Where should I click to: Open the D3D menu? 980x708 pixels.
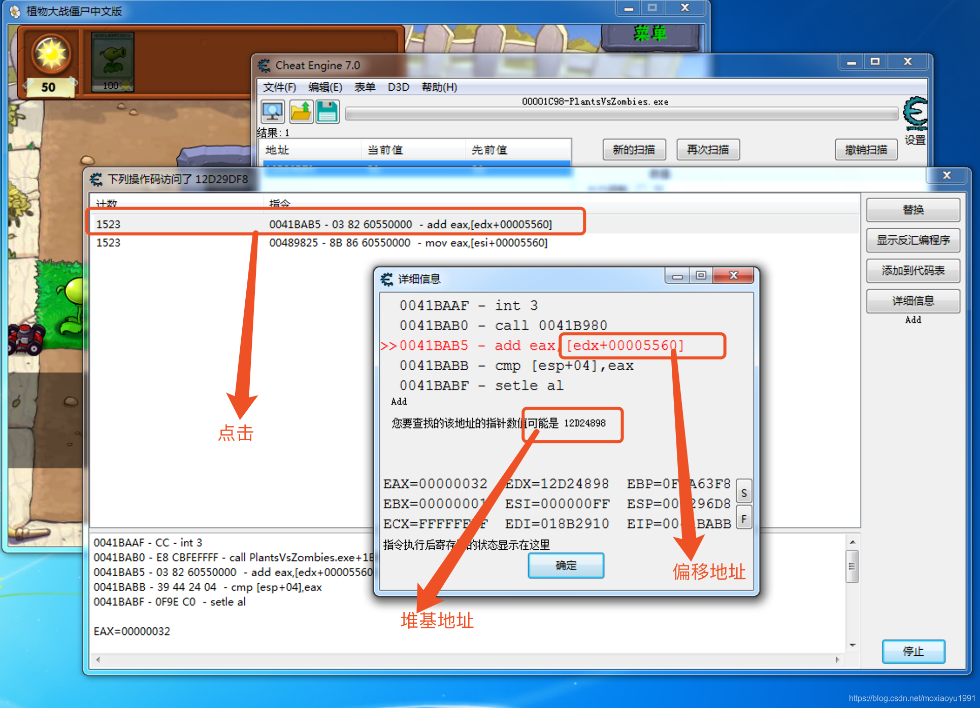399,87
